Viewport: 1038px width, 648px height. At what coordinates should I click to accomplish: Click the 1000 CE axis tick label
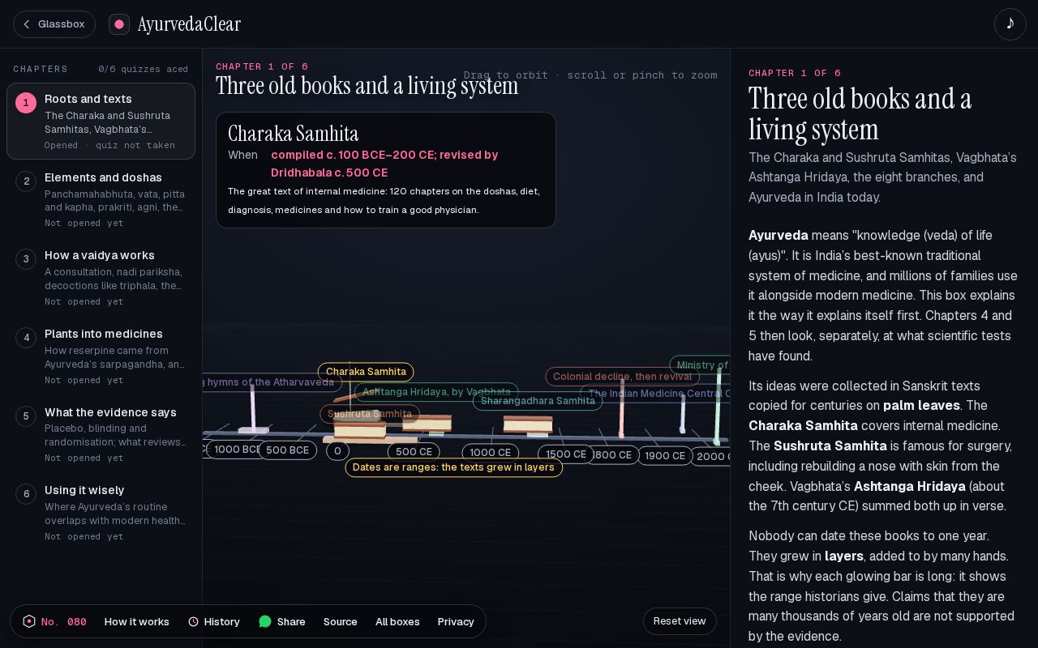click(x=491, y=453)
